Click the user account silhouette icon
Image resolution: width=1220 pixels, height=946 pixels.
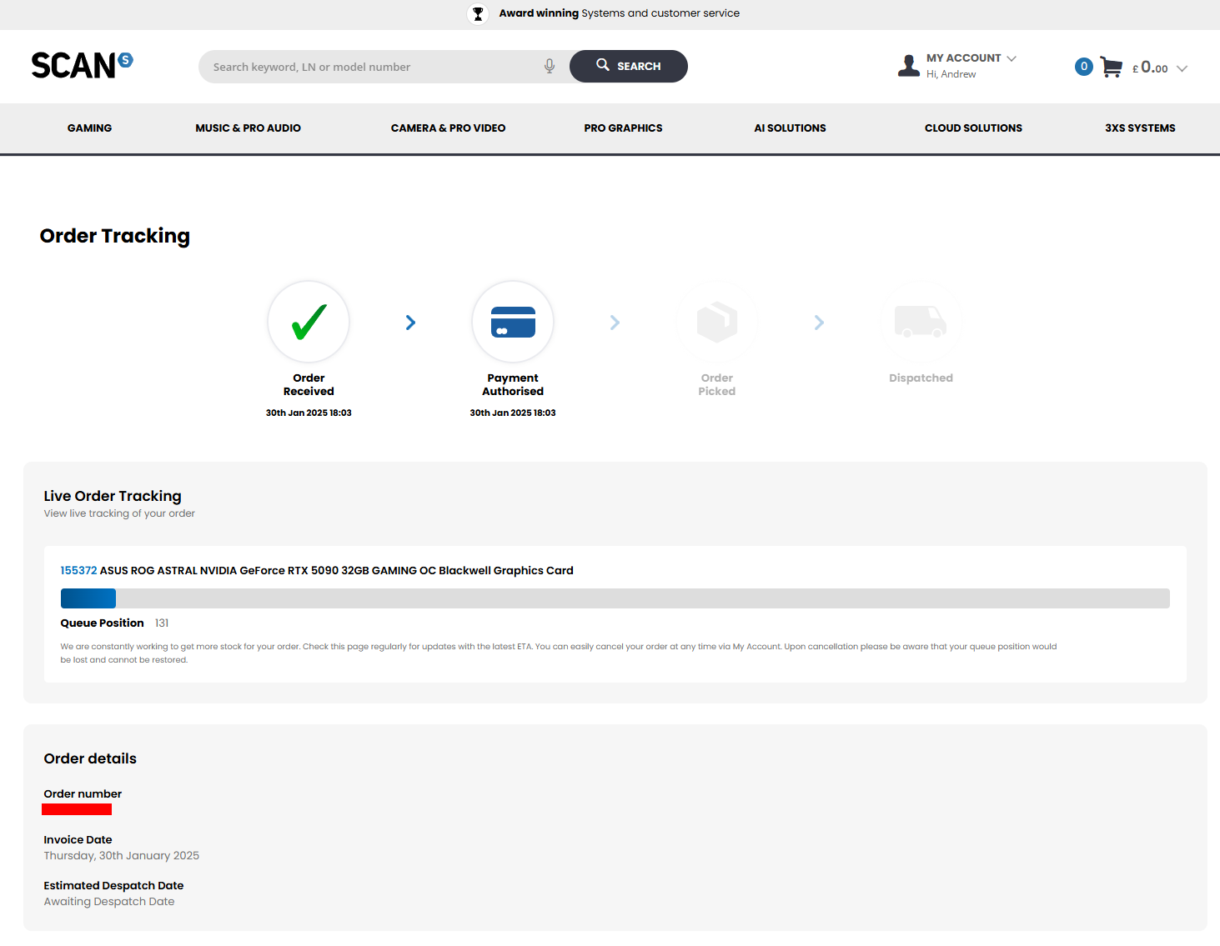click(x=908, y=66)
